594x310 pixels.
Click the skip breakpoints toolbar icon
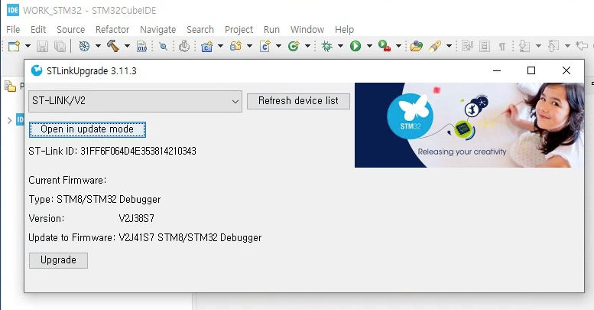[164, 46]
